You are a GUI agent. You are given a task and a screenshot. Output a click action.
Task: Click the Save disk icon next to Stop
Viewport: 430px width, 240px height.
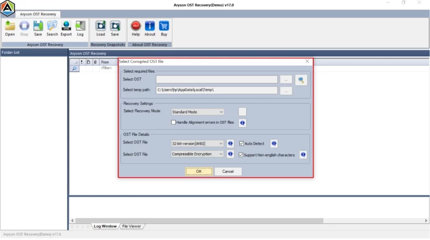click(x=38, y=26)
